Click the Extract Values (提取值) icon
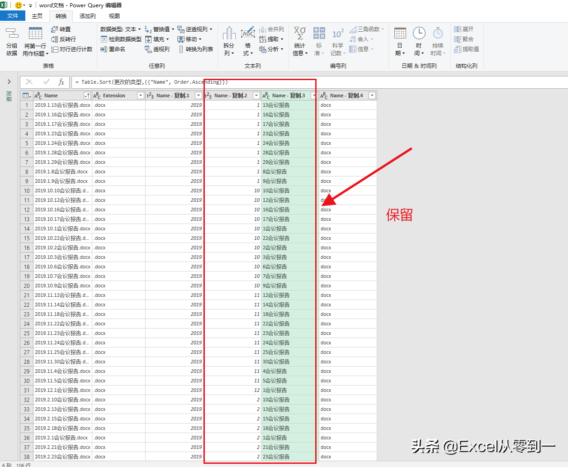The width and height of the screenshot is (568, 467). (458, 49)
